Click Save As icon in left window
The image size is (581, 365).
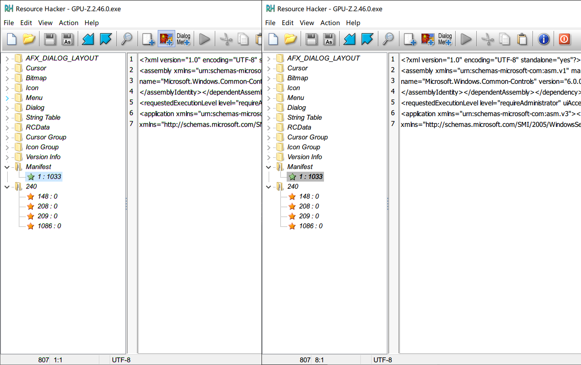point(67,39)
